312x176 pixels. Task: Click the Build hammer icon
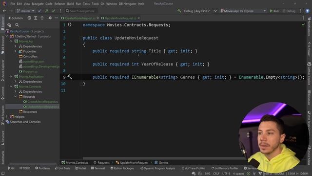click(179, 11)
